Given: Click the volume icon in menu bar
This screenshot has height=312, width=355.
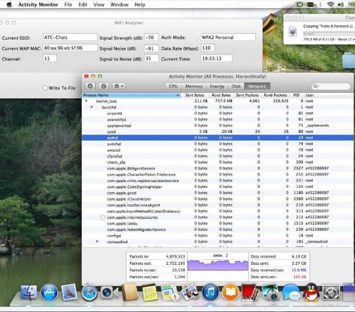Looking at the screenshot, I should pos(340,4).
